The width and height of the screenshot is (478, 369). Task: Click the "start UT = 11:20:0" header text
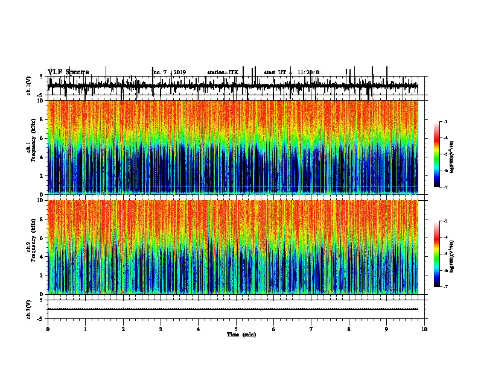pyautogui.click(x=292, y=72)
